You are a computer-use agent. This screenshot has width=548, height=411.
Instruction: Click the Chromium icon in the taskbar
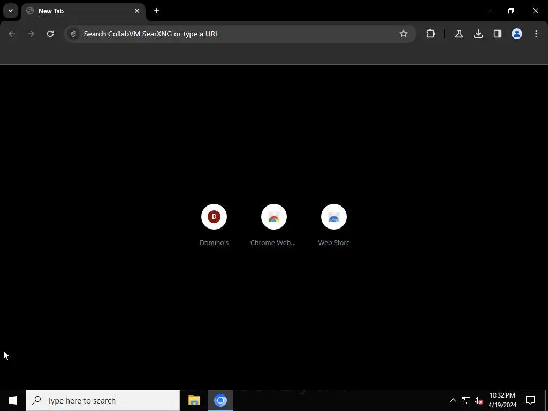point(220,400)
